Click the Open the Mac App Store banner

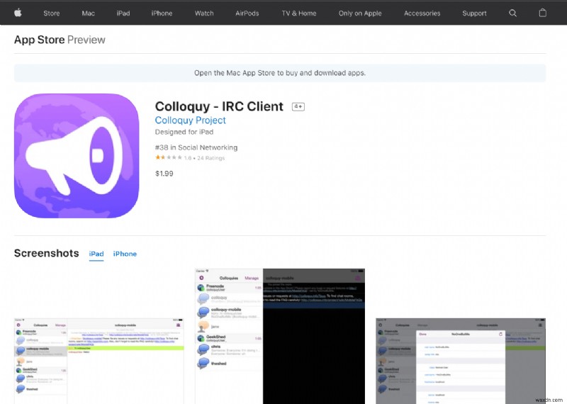[280, 73]
